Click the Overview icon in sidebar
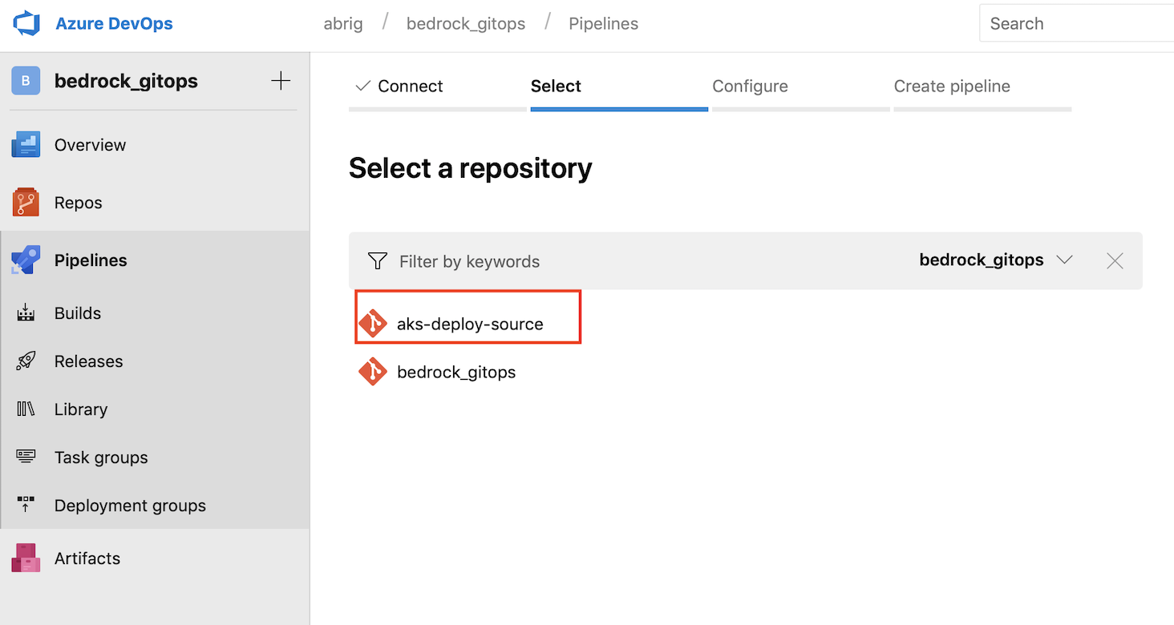The image size is (1174, 625). click(x=26, y=145)
